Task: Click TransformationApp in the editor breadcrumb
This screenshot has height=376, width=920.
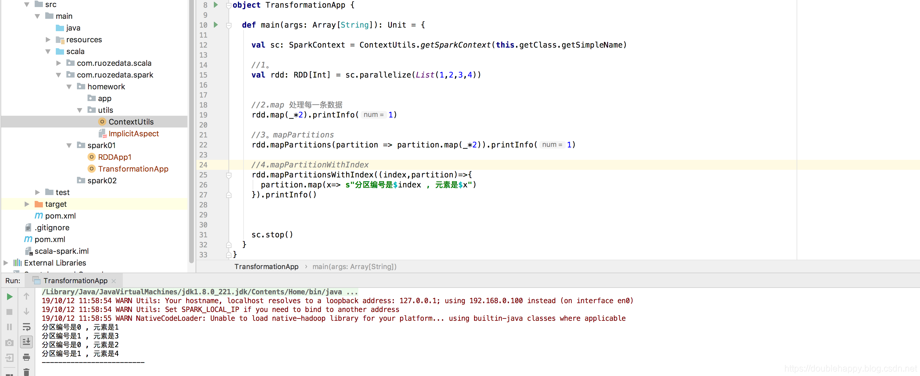Action: coord(266,266)
